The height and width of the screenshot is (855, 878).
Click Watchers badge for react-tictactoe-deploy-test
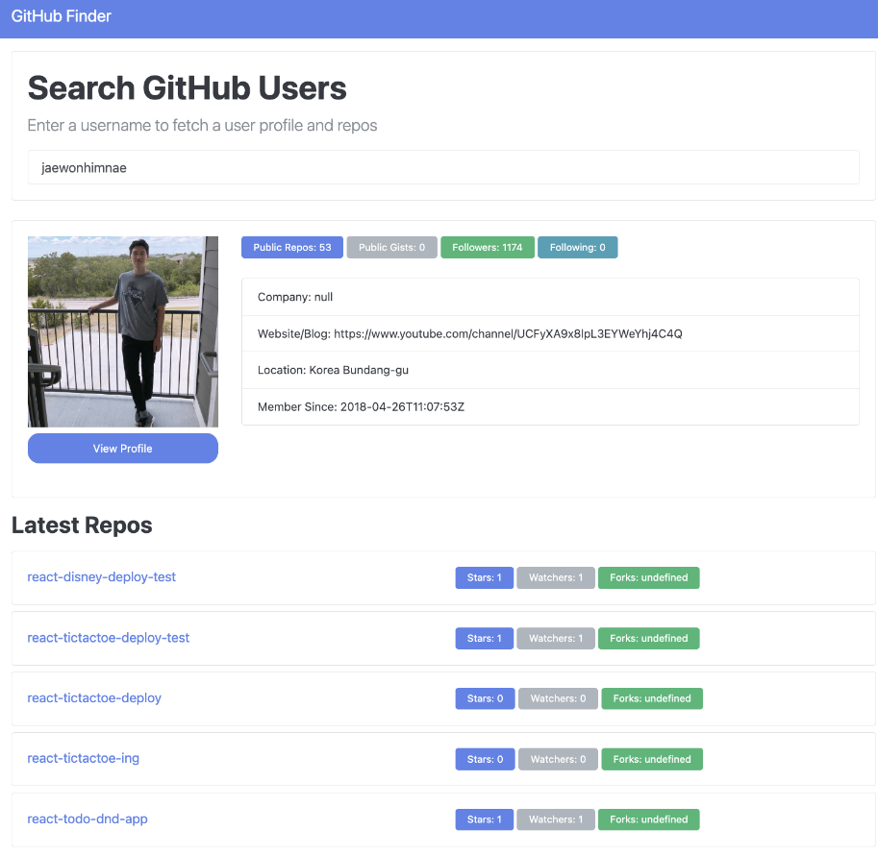556,638
